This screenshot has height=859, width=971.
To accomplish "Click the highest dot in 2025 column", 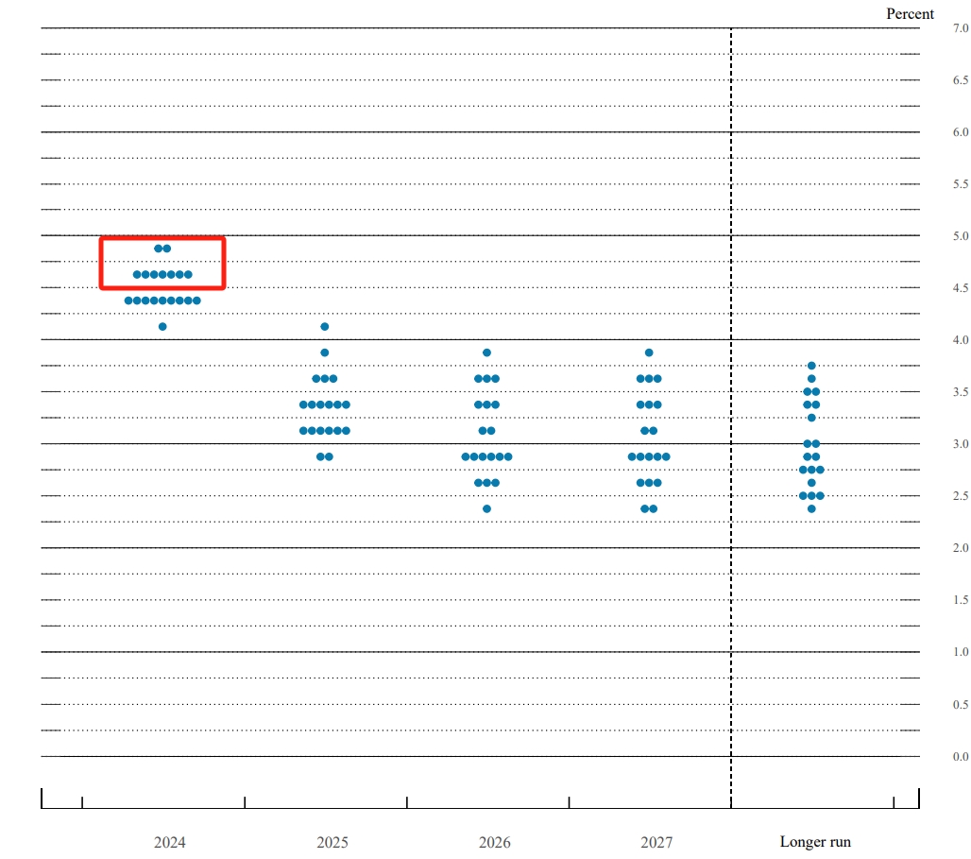I will tap(325, 327).
